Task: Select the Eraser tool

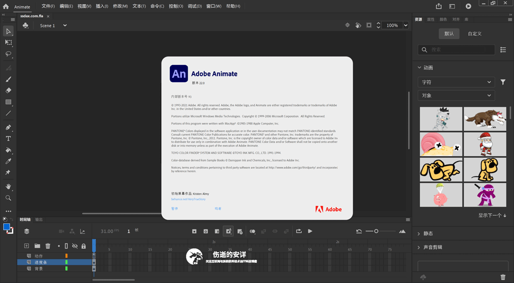Action: click(x=9, y=90)
